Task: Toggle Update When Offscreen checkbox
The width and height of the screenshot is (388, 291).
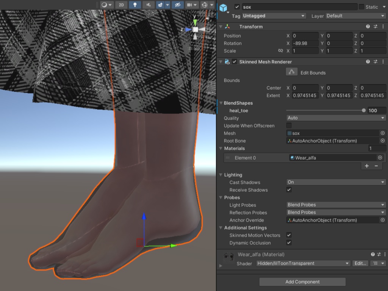Action: click(289, 125)
